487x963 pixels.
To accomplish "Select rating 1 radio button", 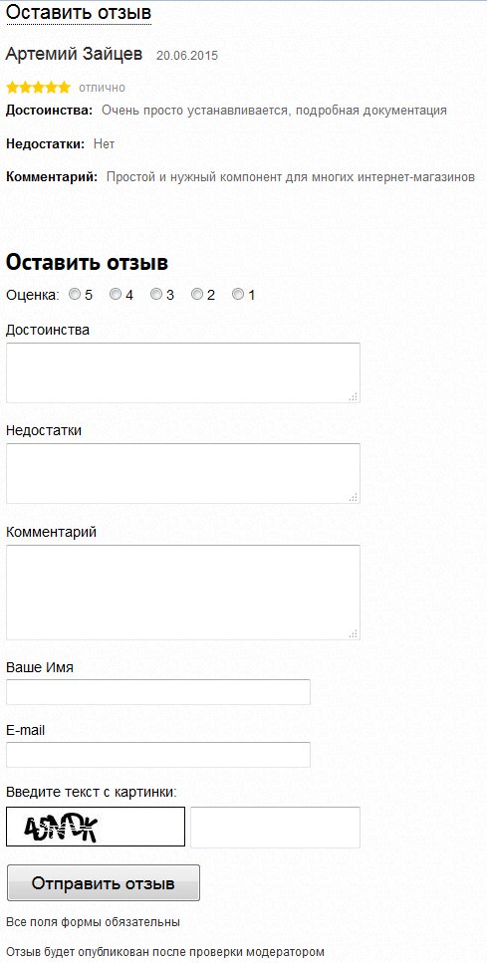I will [x=238, y=295].
